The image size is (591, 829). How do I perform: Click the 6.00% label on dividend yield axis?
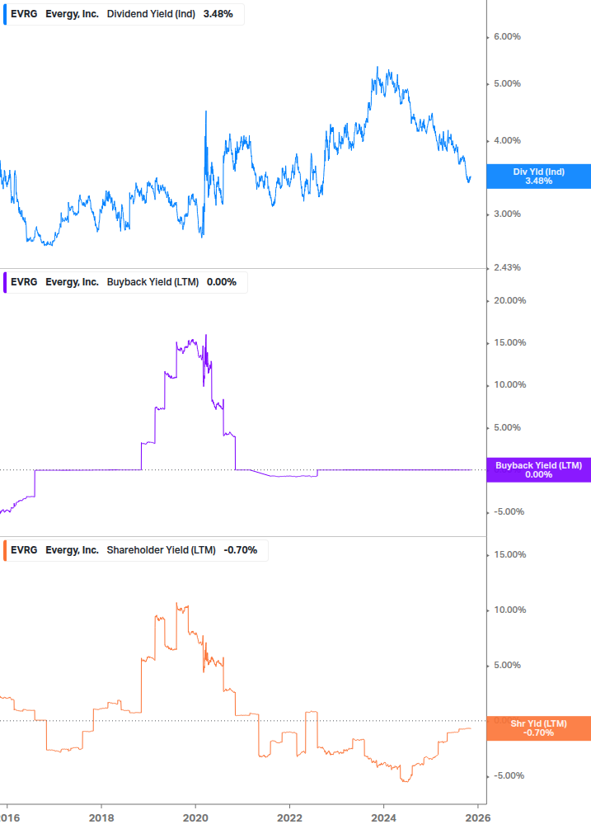pos(507,36)
